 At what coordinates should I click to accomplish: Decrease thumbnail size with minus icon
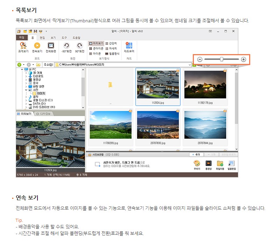(200, 59)
